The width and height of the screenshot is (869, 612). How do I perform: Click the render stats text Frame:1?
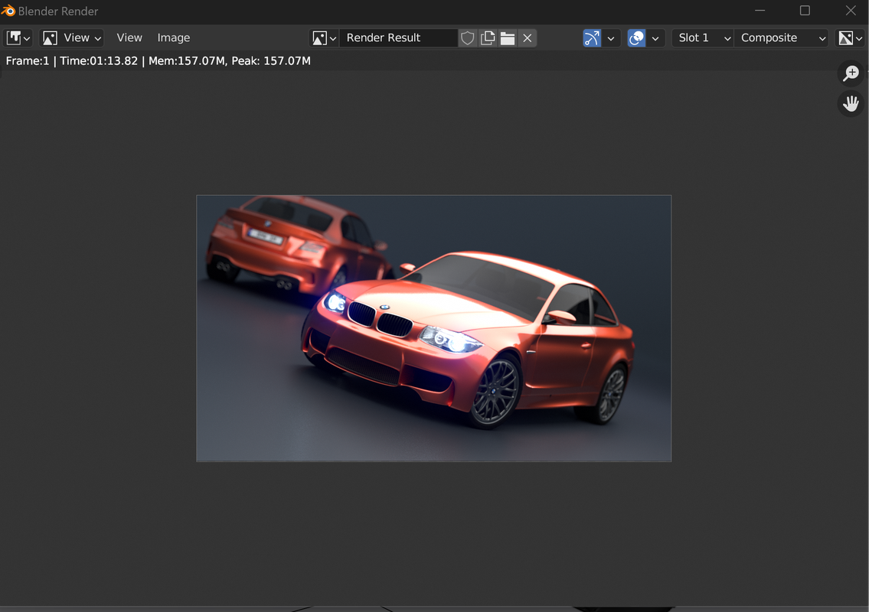27,61
